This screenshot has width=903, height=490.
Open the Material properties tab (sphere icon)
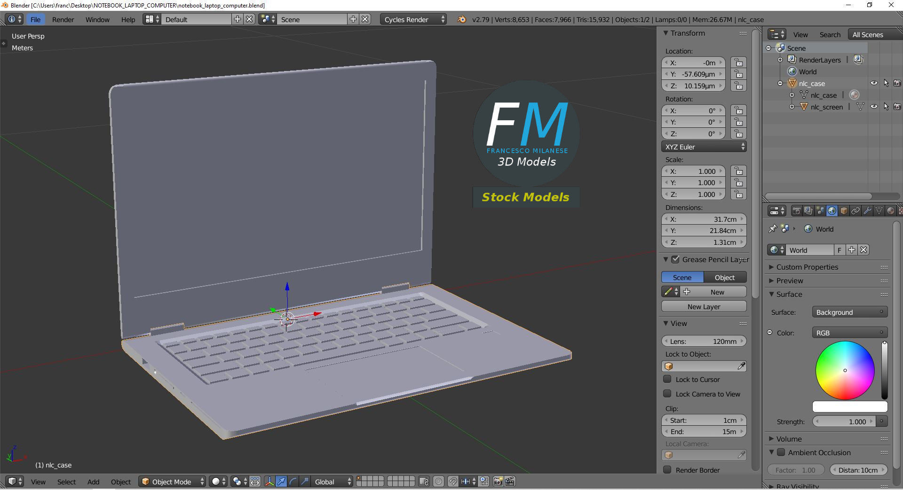click(890, 211)
